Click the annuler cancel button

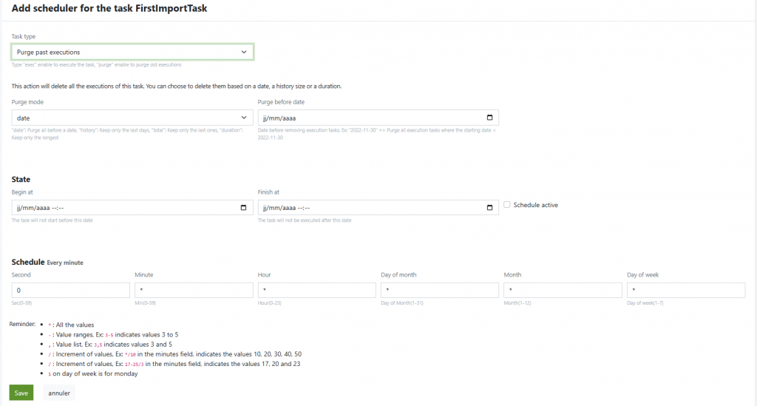(59, 393)
